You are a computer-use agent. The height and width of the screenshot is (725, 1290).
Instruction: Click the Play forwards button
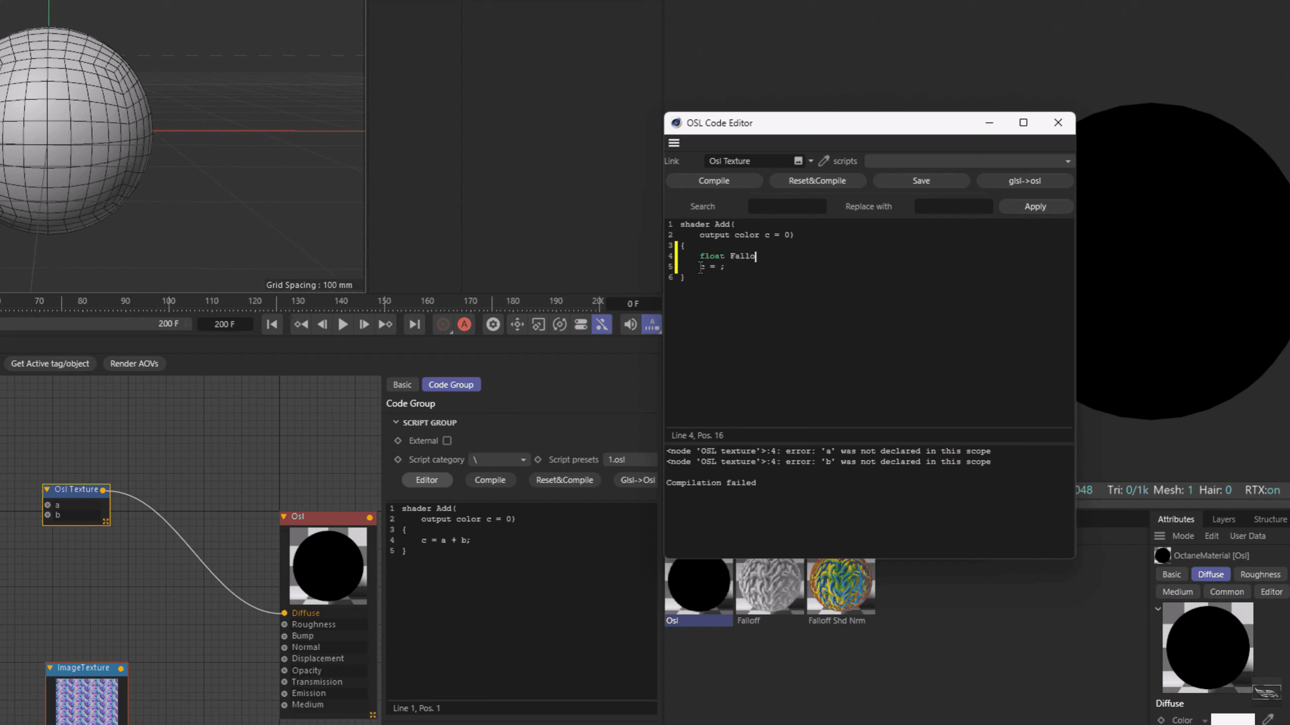click(343, 324)
